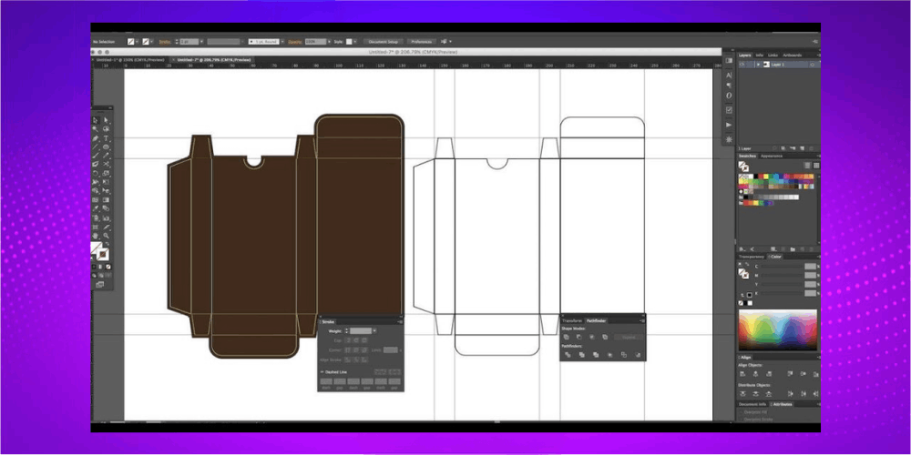
Task: Select the Lasso tool
Action: 107,129
